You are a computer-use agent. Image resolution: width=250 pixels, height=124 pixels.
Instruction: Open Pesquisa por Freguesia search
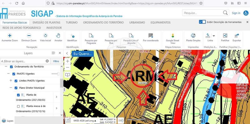tap(91, 39)
